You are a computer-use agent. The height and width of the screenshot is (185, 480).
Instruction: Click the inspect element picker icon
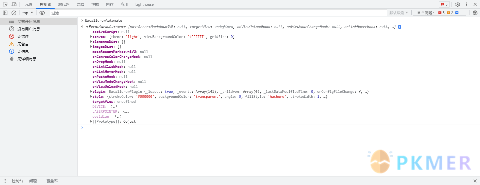coord(5,4)
